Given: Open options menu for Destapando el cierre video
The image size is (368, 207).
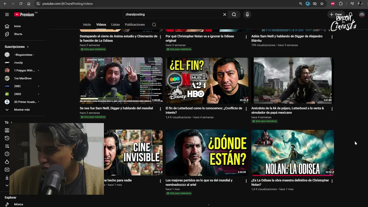Looking at the screenshot, I should pos(160,37).
